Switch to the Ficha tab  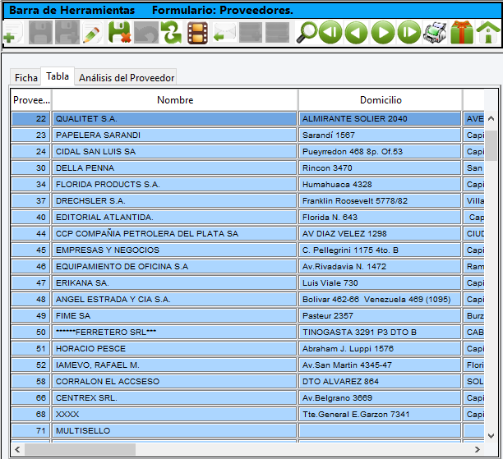(26, 77)
